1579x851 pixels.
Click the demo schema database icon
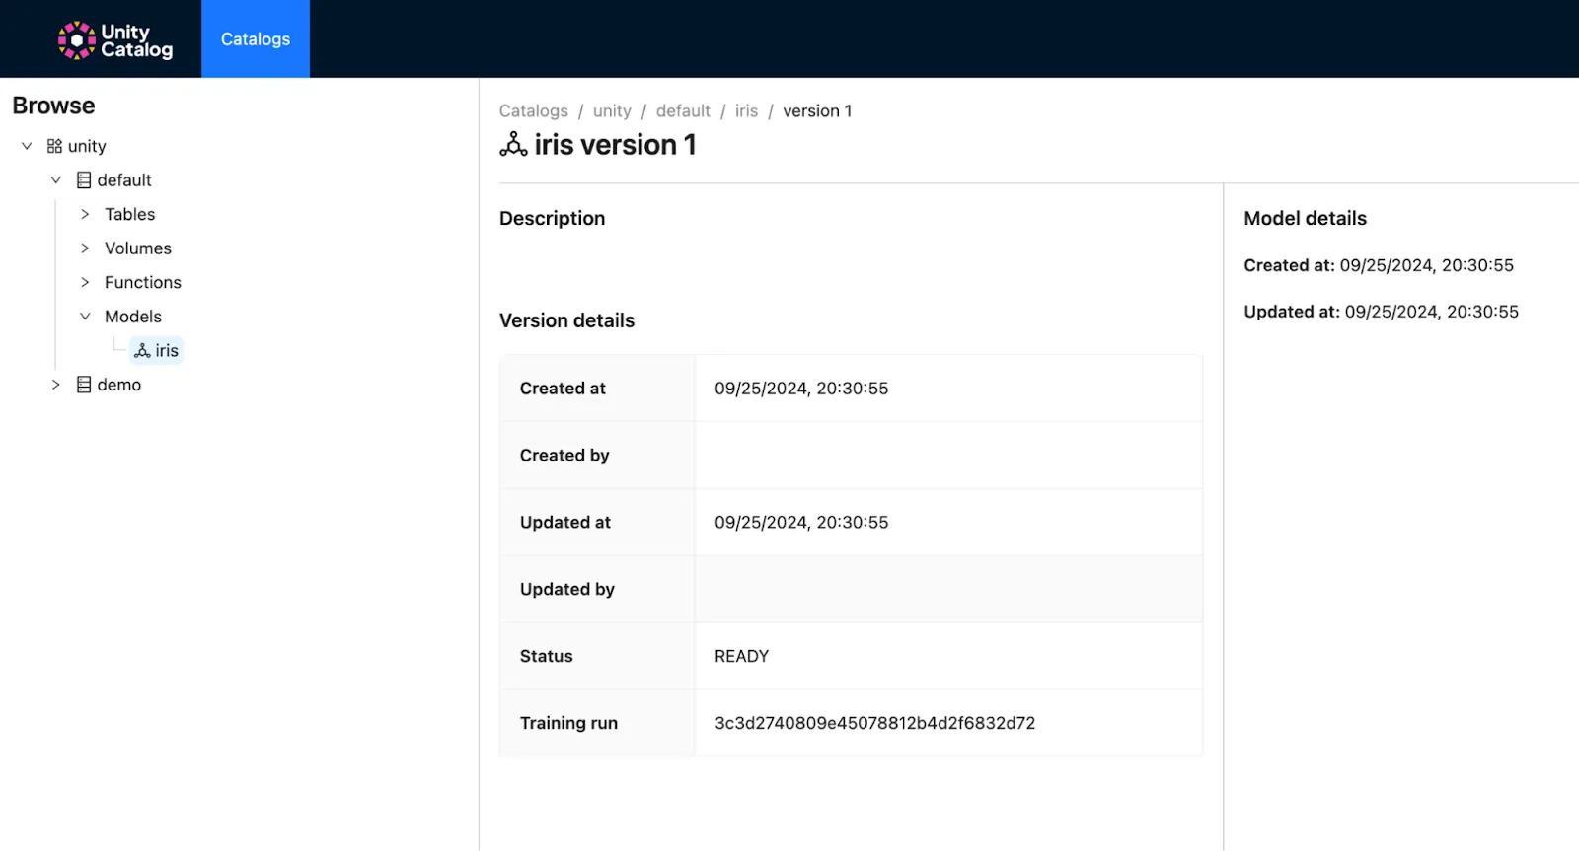(x=84, y=385)
